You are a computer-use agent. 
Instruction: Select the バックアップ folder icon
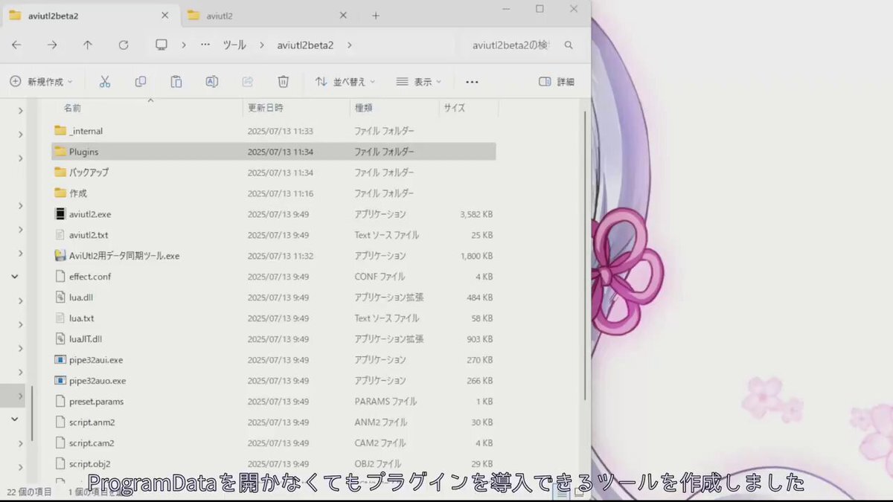click(61, 173)
